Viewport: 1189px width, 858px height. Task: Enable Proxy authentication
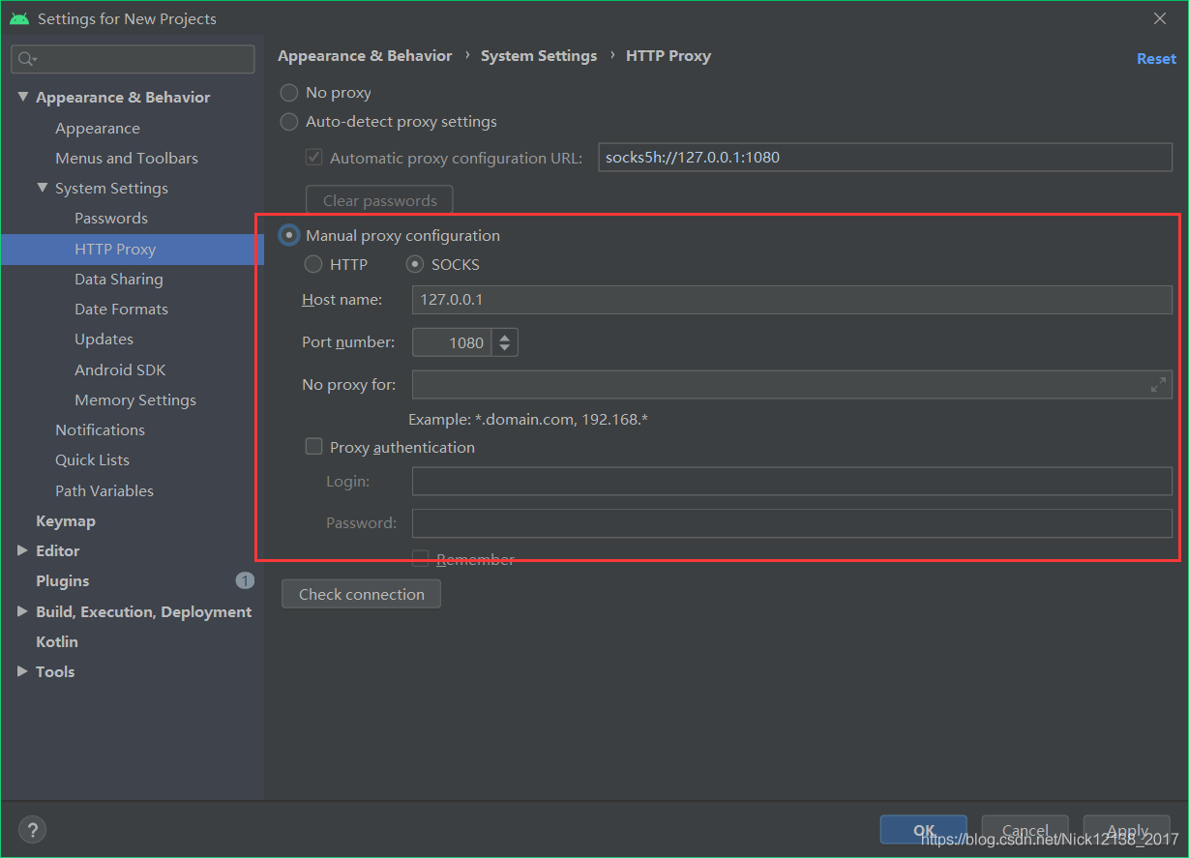coord(313,446)
